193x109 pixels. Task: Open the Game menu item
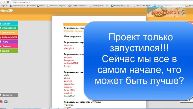pyautogui.click(x=9, y=51)
